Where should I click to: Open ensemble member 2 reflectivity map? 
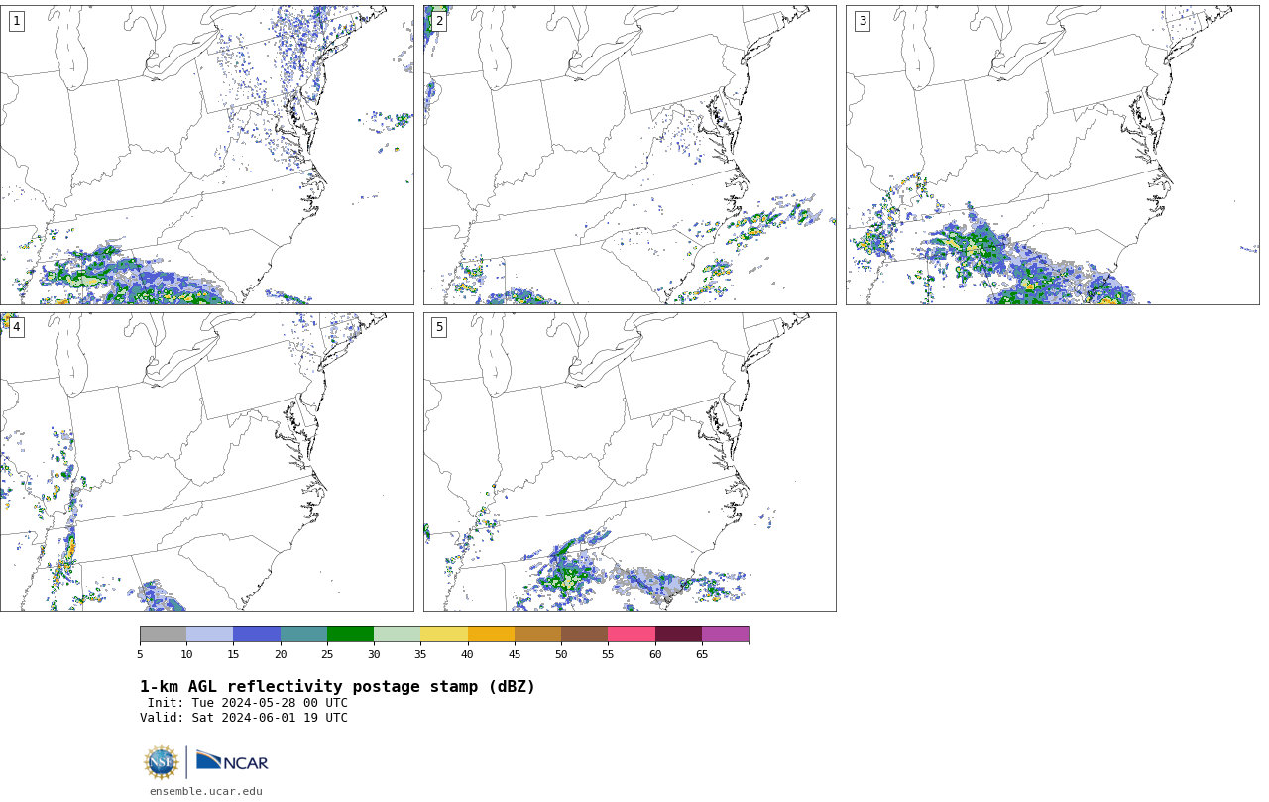pyautogui.click(x=630, y=155)
